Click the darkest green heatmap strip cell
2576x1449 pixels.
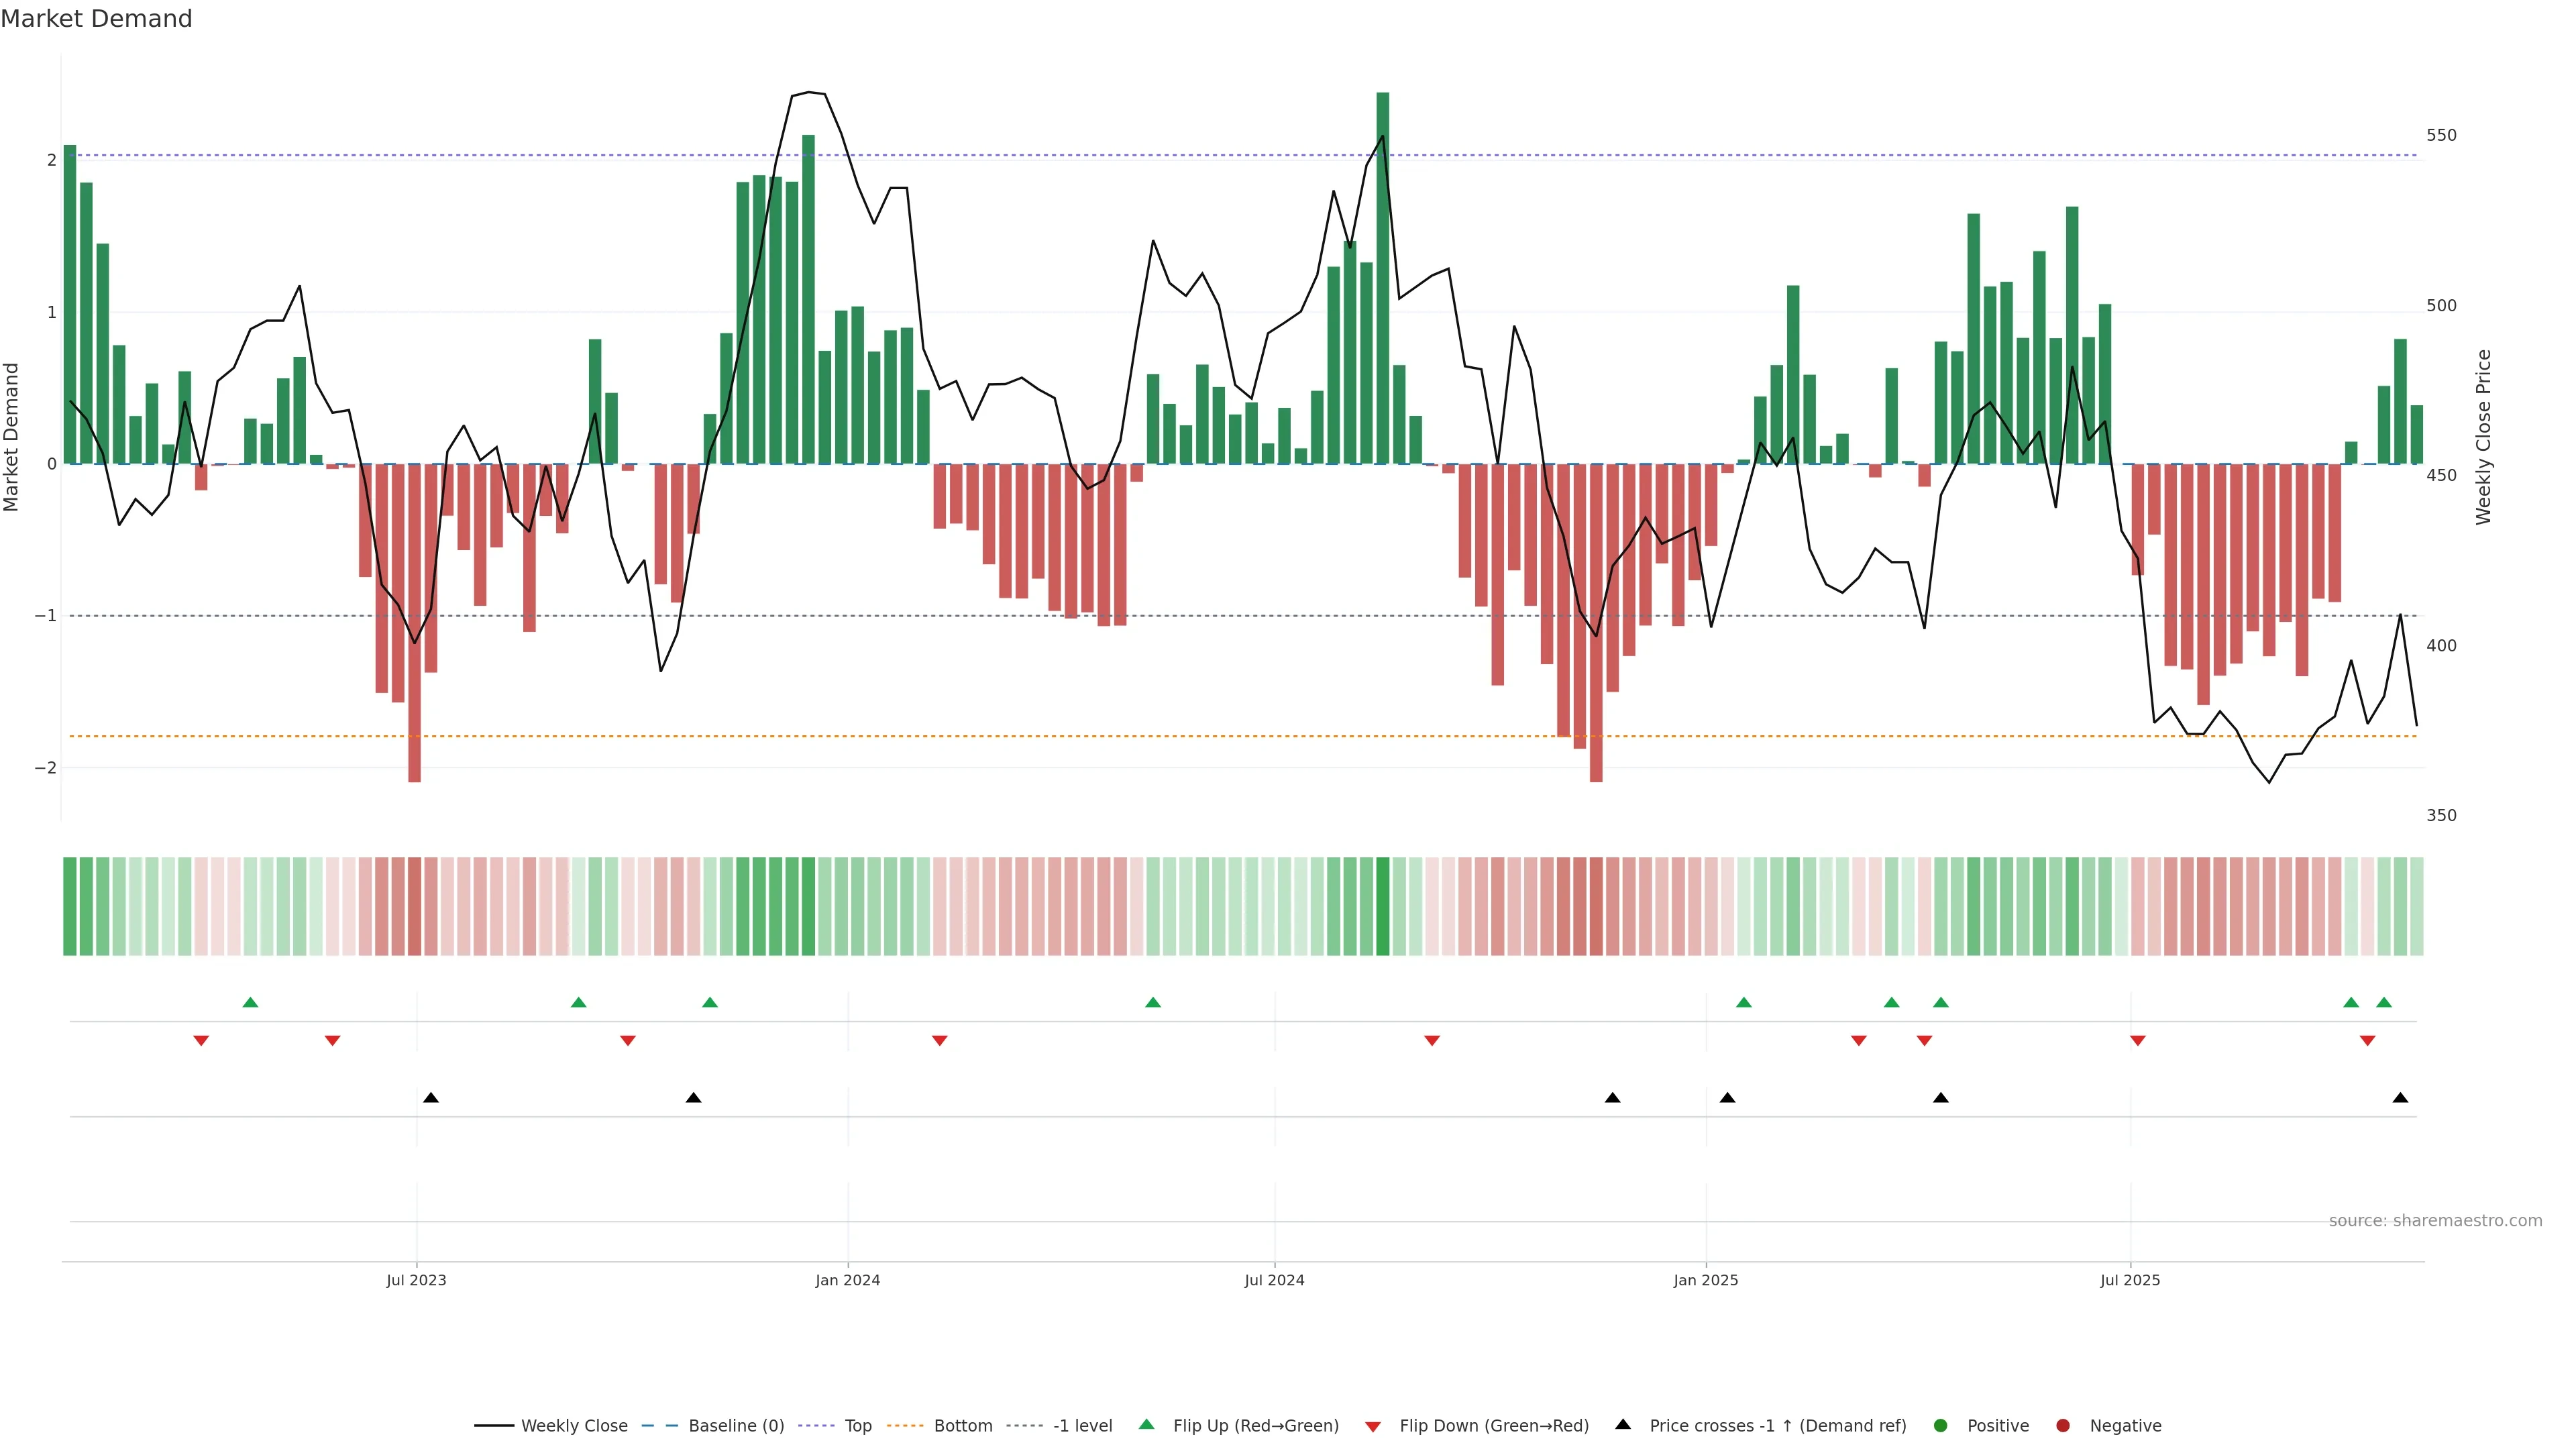[1383, 906]
